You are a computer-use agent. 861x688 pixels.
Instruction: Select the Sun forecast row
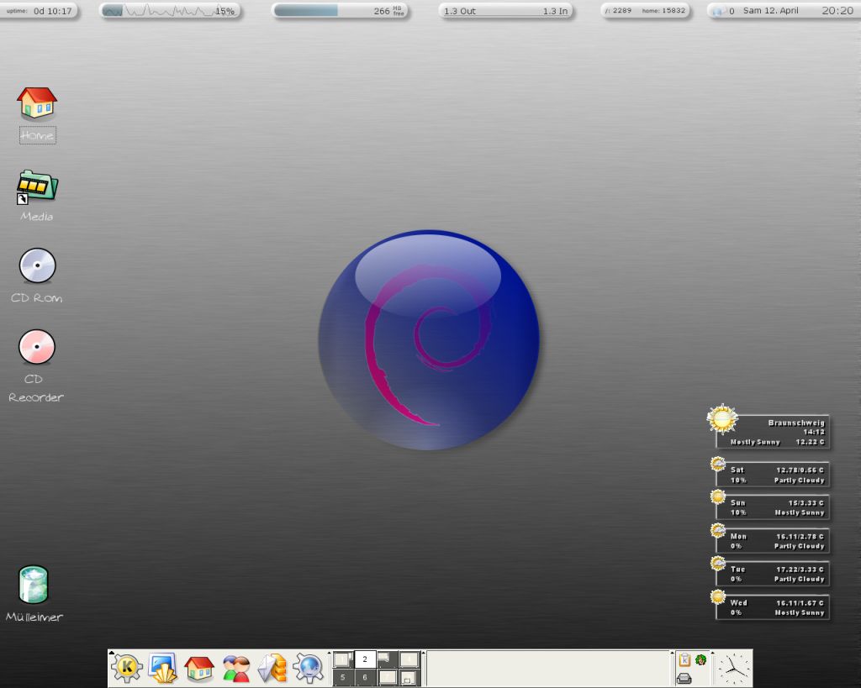772,507
